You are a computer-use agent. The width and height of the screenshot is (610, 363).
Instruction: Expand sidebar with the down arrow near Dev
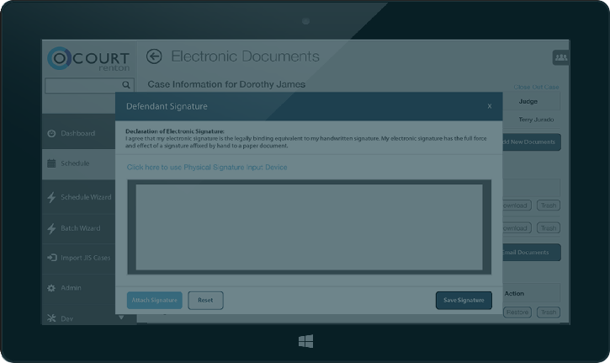(121, 318)
